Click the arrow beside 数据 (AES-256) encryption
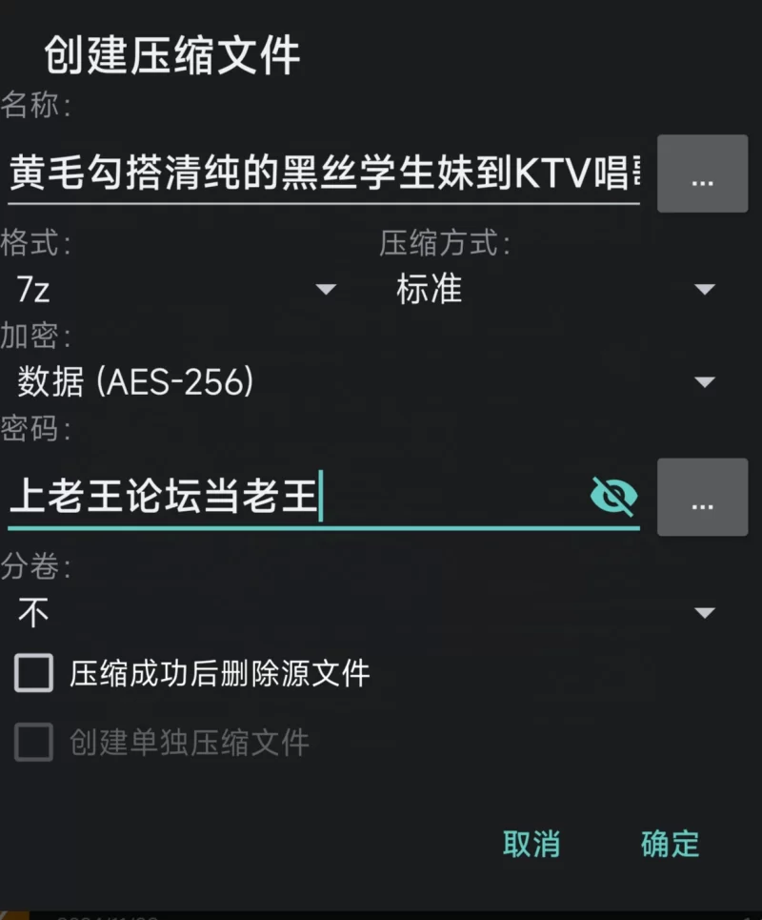 [704, 382]
